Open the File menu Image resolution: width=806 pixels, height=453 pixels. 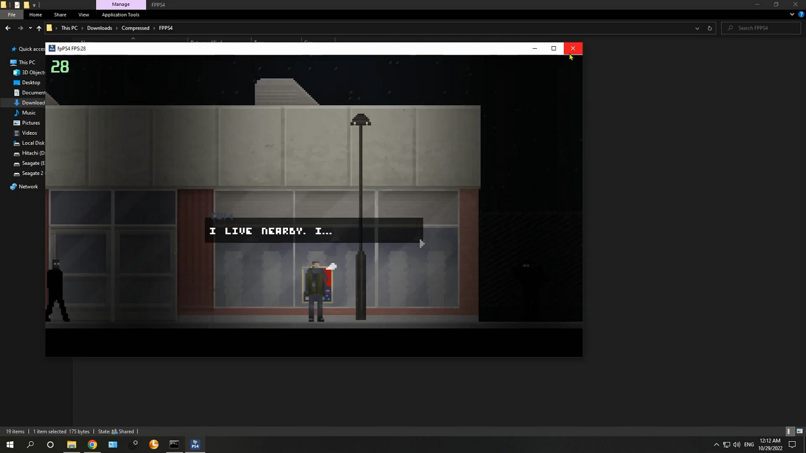12,14
